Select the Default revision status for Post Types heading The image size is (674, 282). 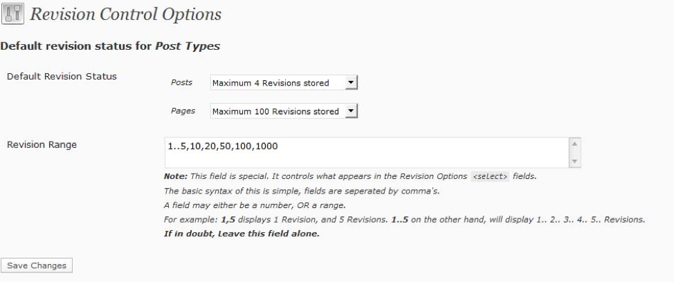coord(110,46)
